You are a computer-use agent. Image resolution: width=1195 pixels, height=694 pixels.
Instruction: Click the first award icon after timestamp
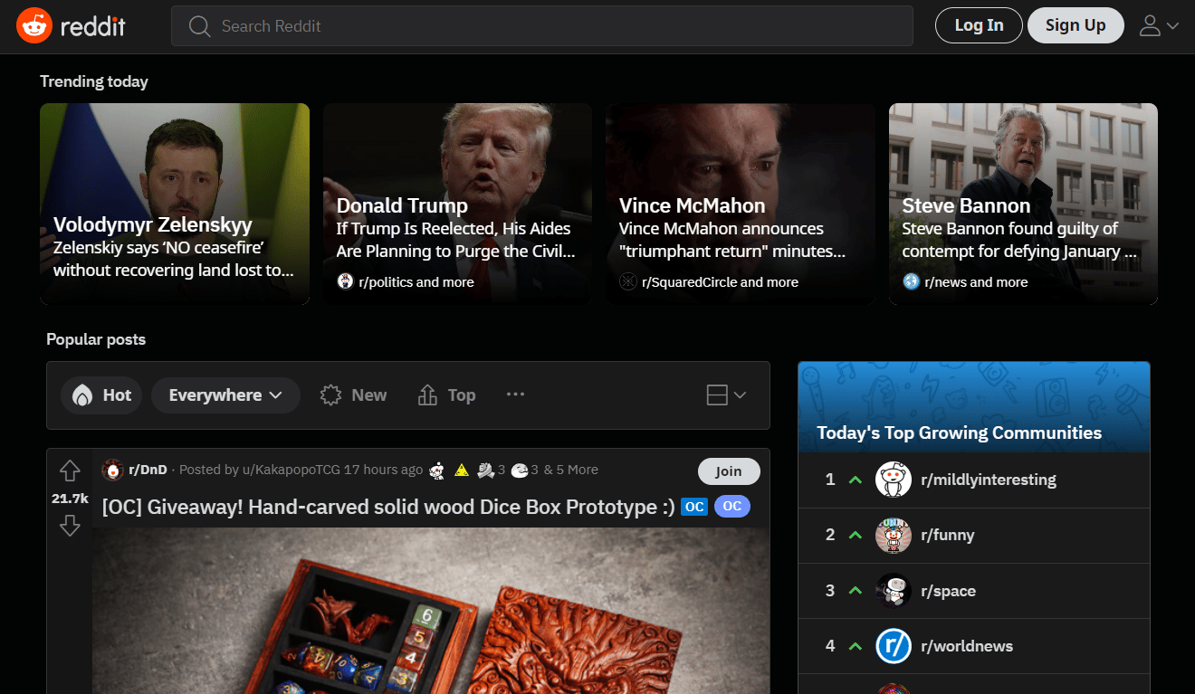pyautogui.click(x=437, y=470)
